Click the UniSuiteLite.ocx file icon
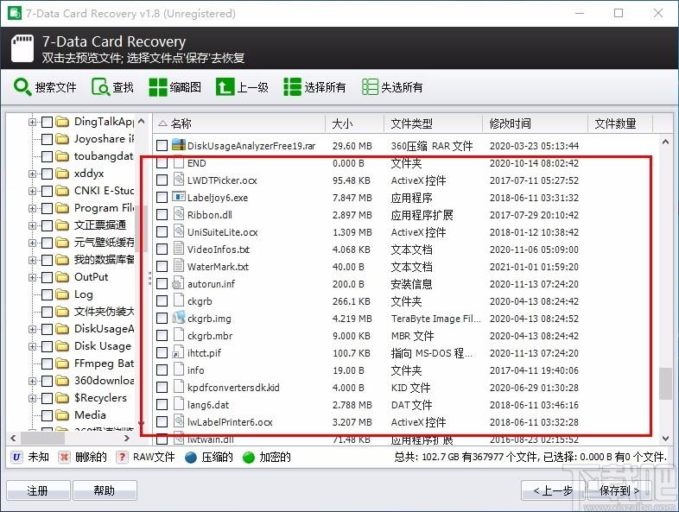This screenshot has height=512, width=679. tap(179, 231)
